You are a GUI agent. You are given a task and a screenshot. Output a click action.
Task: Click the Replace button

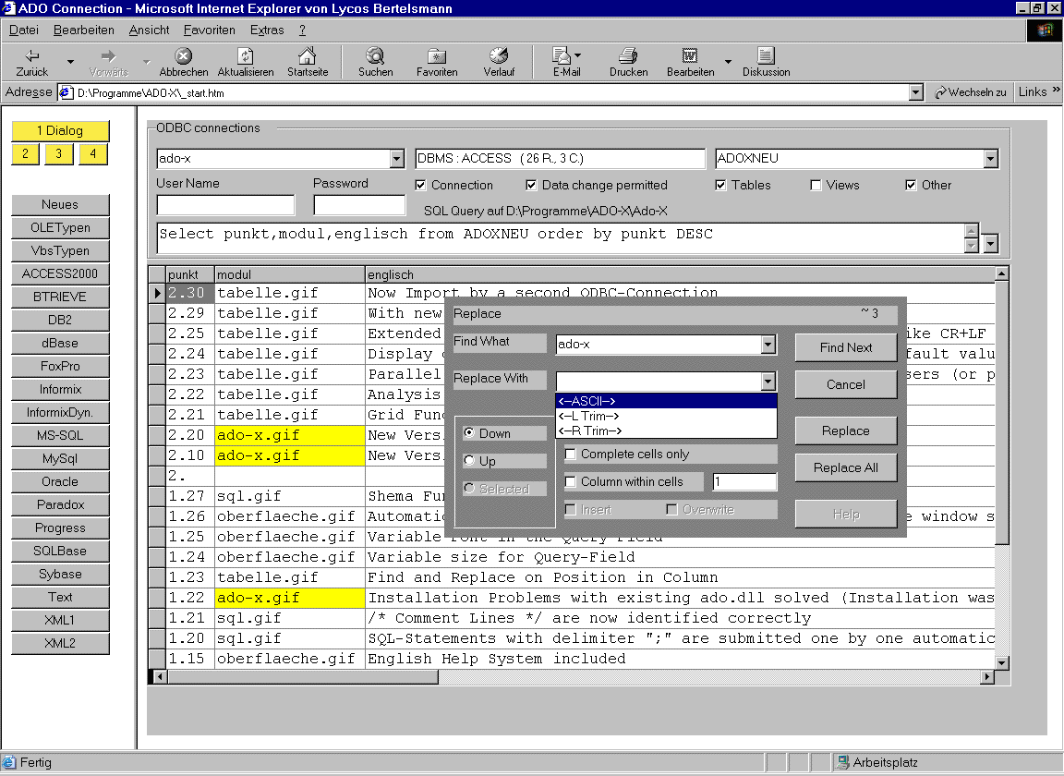[845, 431]
